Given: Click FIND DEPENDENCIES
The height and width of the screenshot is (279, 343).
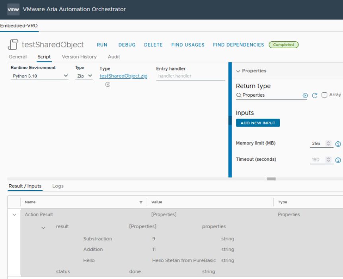Looking at the screenshot, I should (x=238, y=45).
